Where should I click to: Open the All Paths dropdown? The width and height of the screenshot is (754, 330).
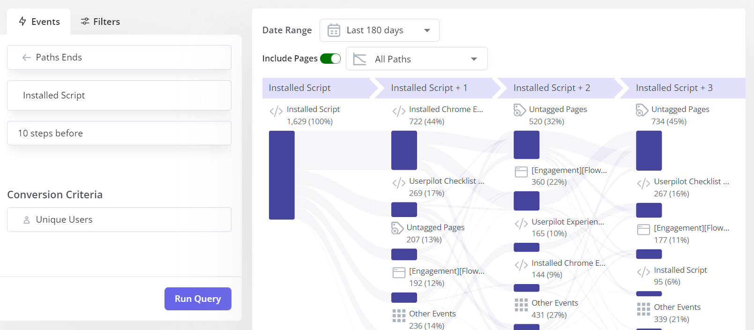[x=417, y=59]
